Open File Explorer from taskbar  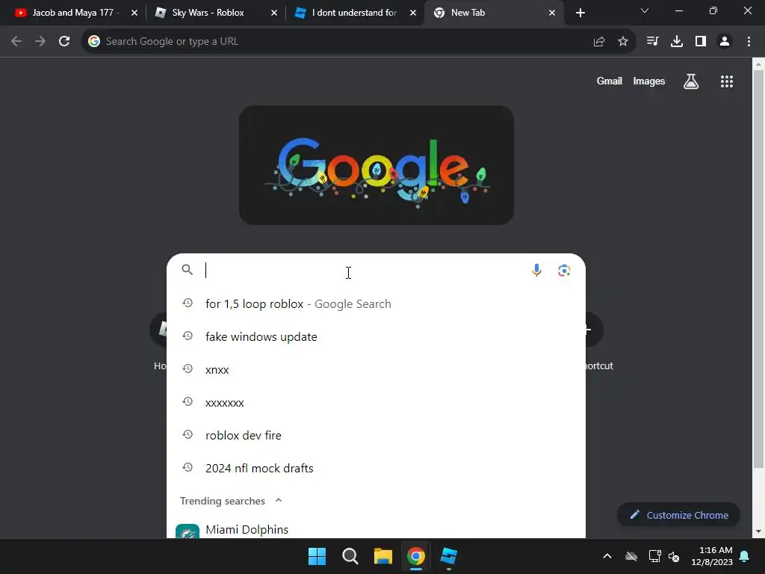[383, 556]
